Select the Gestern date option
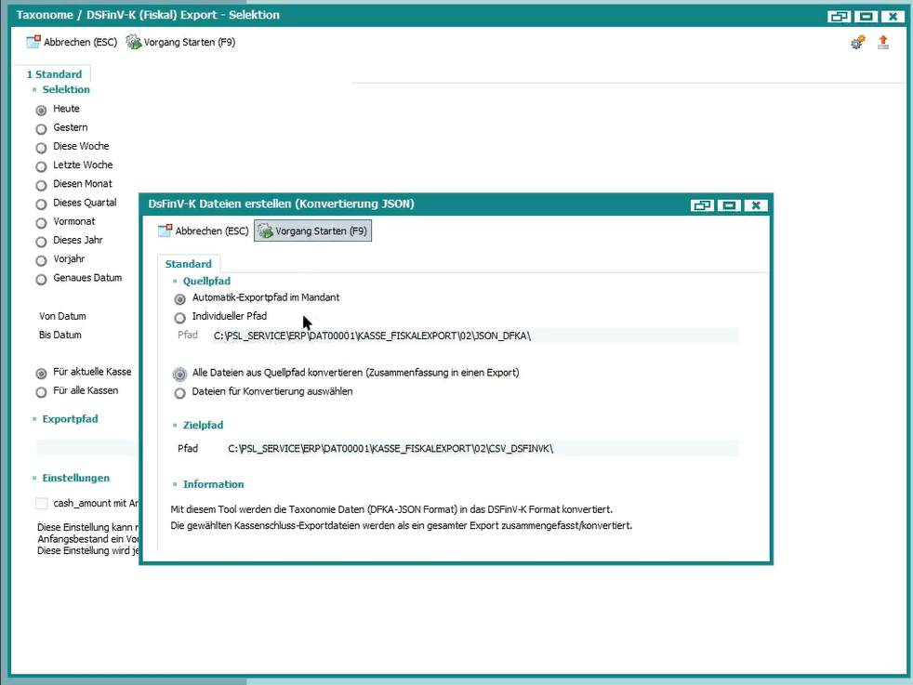The height and width of the screenshot is (685, 913). pos(41,129)
